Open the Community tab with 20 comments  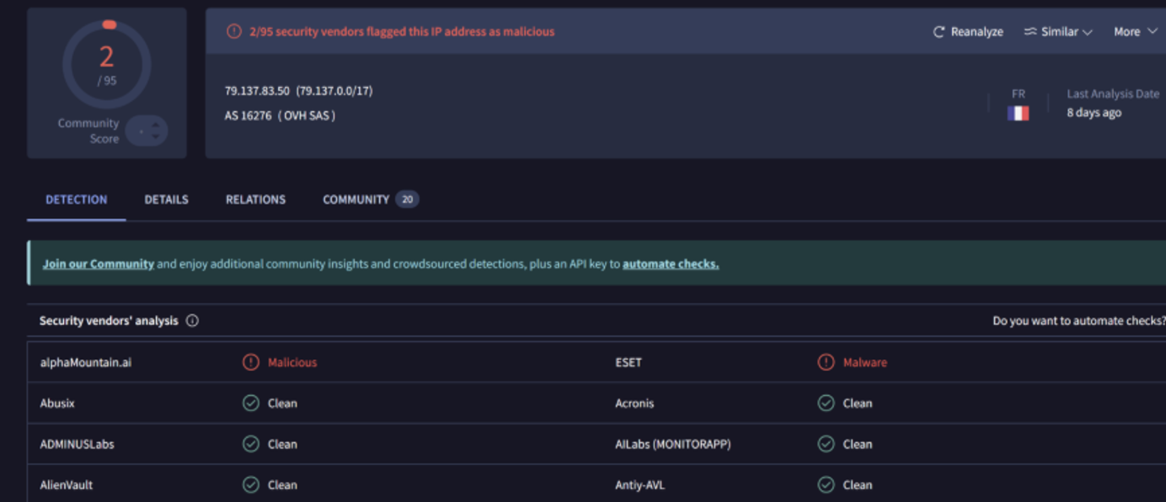pos(369,200)
